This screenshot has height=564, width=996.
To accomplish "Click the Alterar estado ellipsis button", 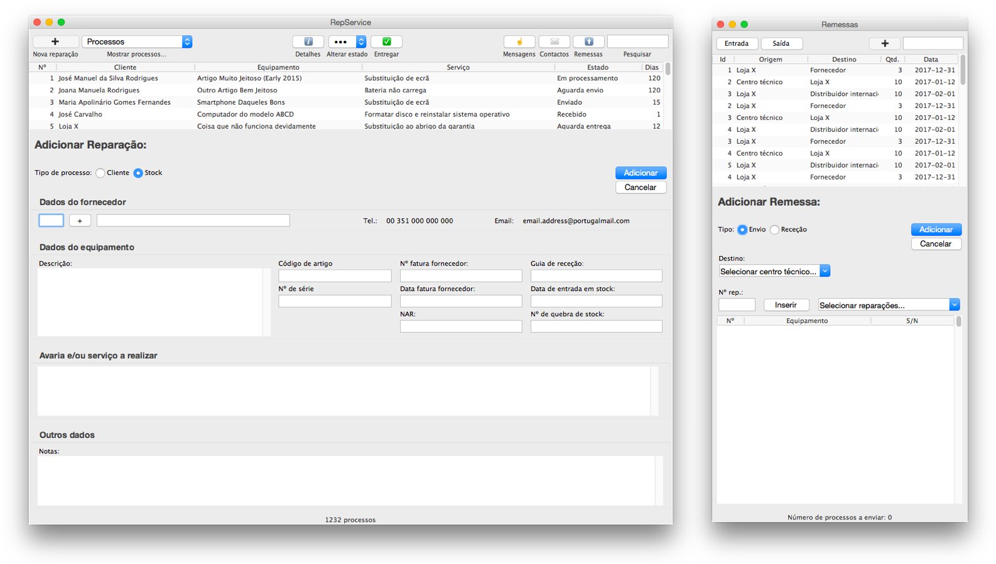I will 342,41.
